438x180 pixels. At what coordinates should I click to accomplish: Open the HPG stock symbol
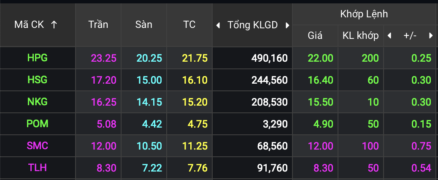(x=37, y=58)
